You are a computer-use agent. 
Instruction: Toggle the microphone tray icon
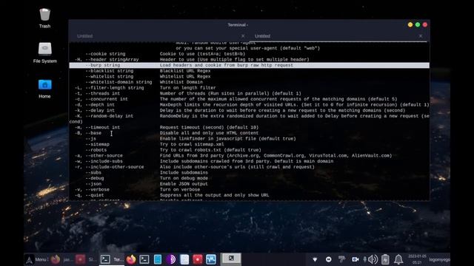pos(365,259)
